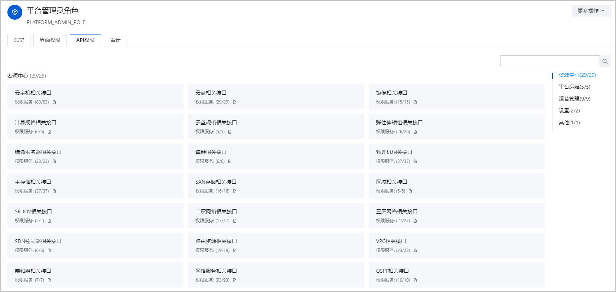Viewport: 616px width, 292px height.
Task: Open document icon for 云主机相关接口
Action: [54, 102]
